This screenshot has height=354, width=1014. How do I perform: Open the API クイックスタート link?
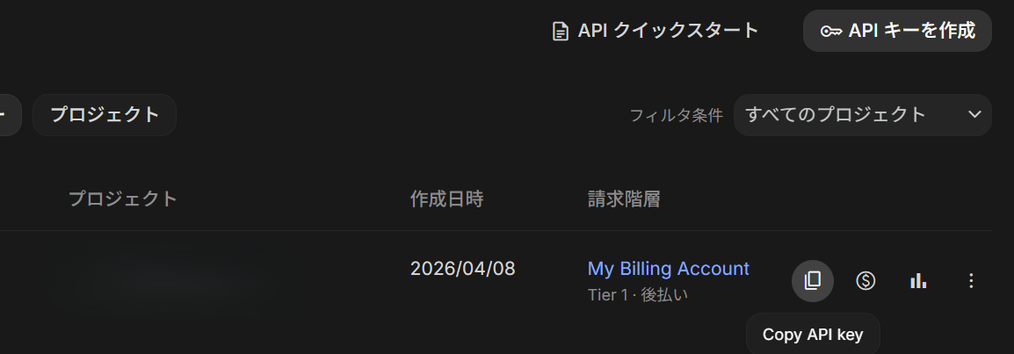click(668, 31)
